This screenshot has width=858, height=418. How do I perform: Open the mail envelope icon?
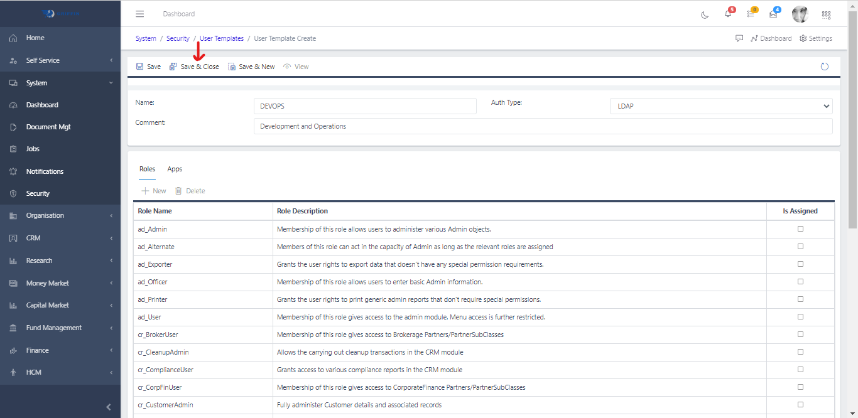(x=773, y=14)
